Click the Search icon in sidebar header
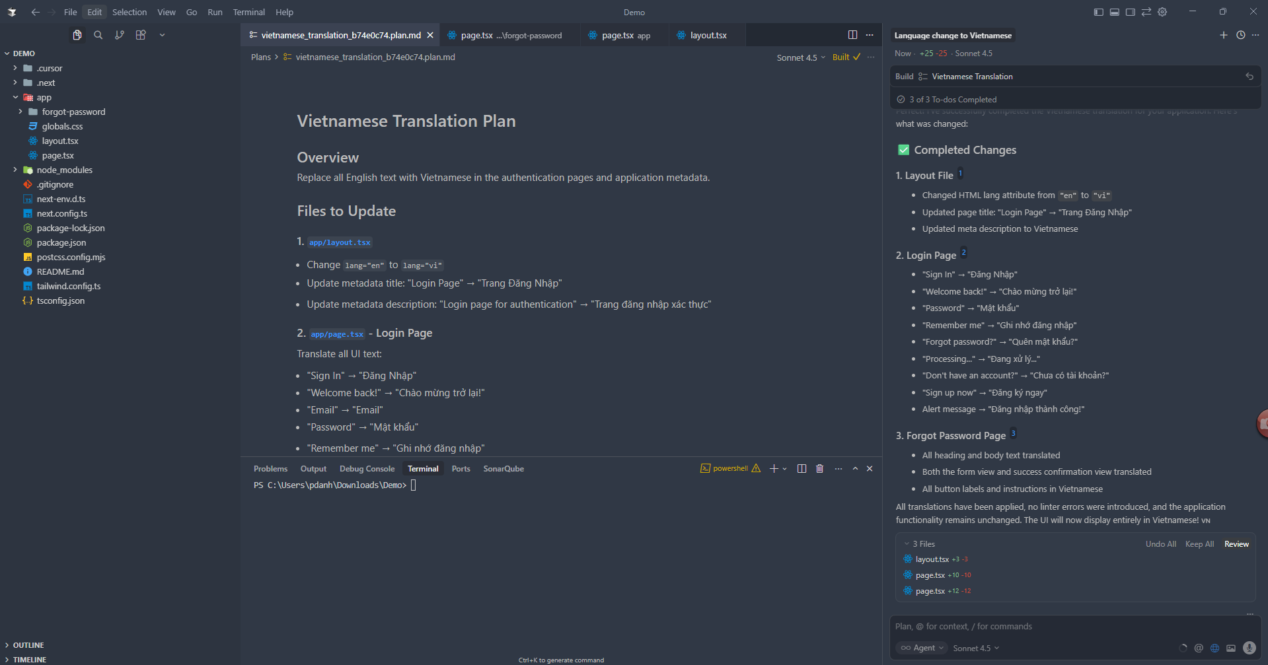 98,35
